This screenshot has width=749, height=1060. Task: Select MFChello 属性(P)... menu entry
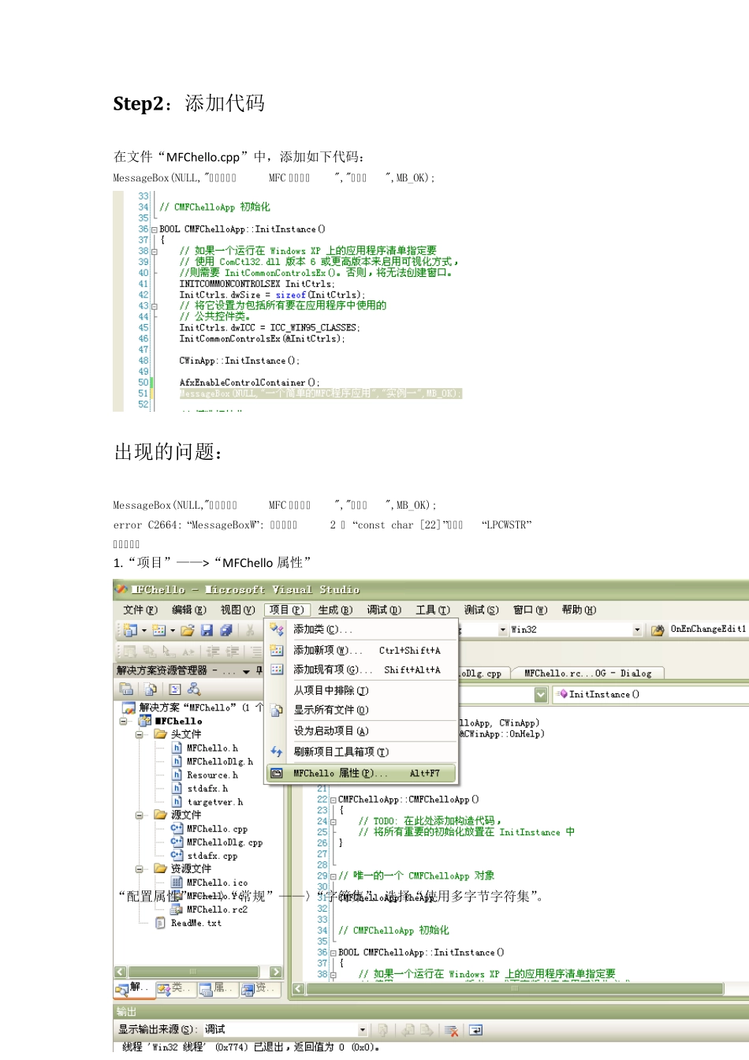362,773
